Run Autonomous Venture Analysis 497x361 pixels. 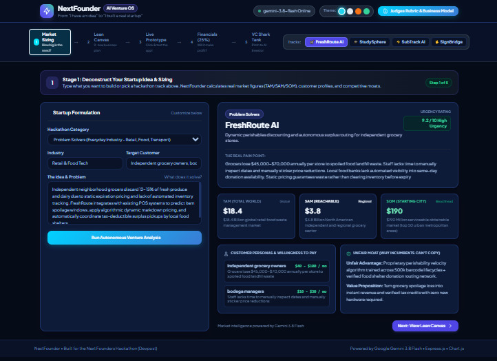point(124,238)
